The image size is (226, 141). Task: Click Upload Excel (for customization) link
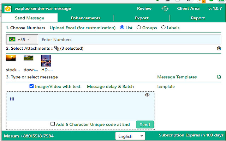[83, 28]
